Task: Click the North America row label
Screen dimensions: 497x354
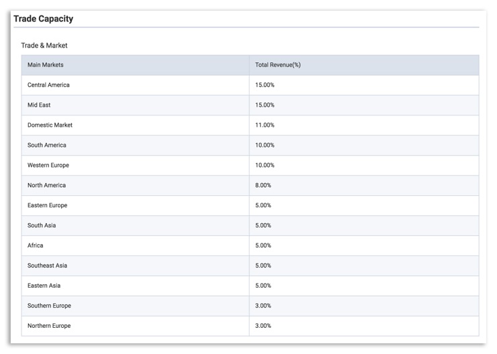Action: click(46, 186)
